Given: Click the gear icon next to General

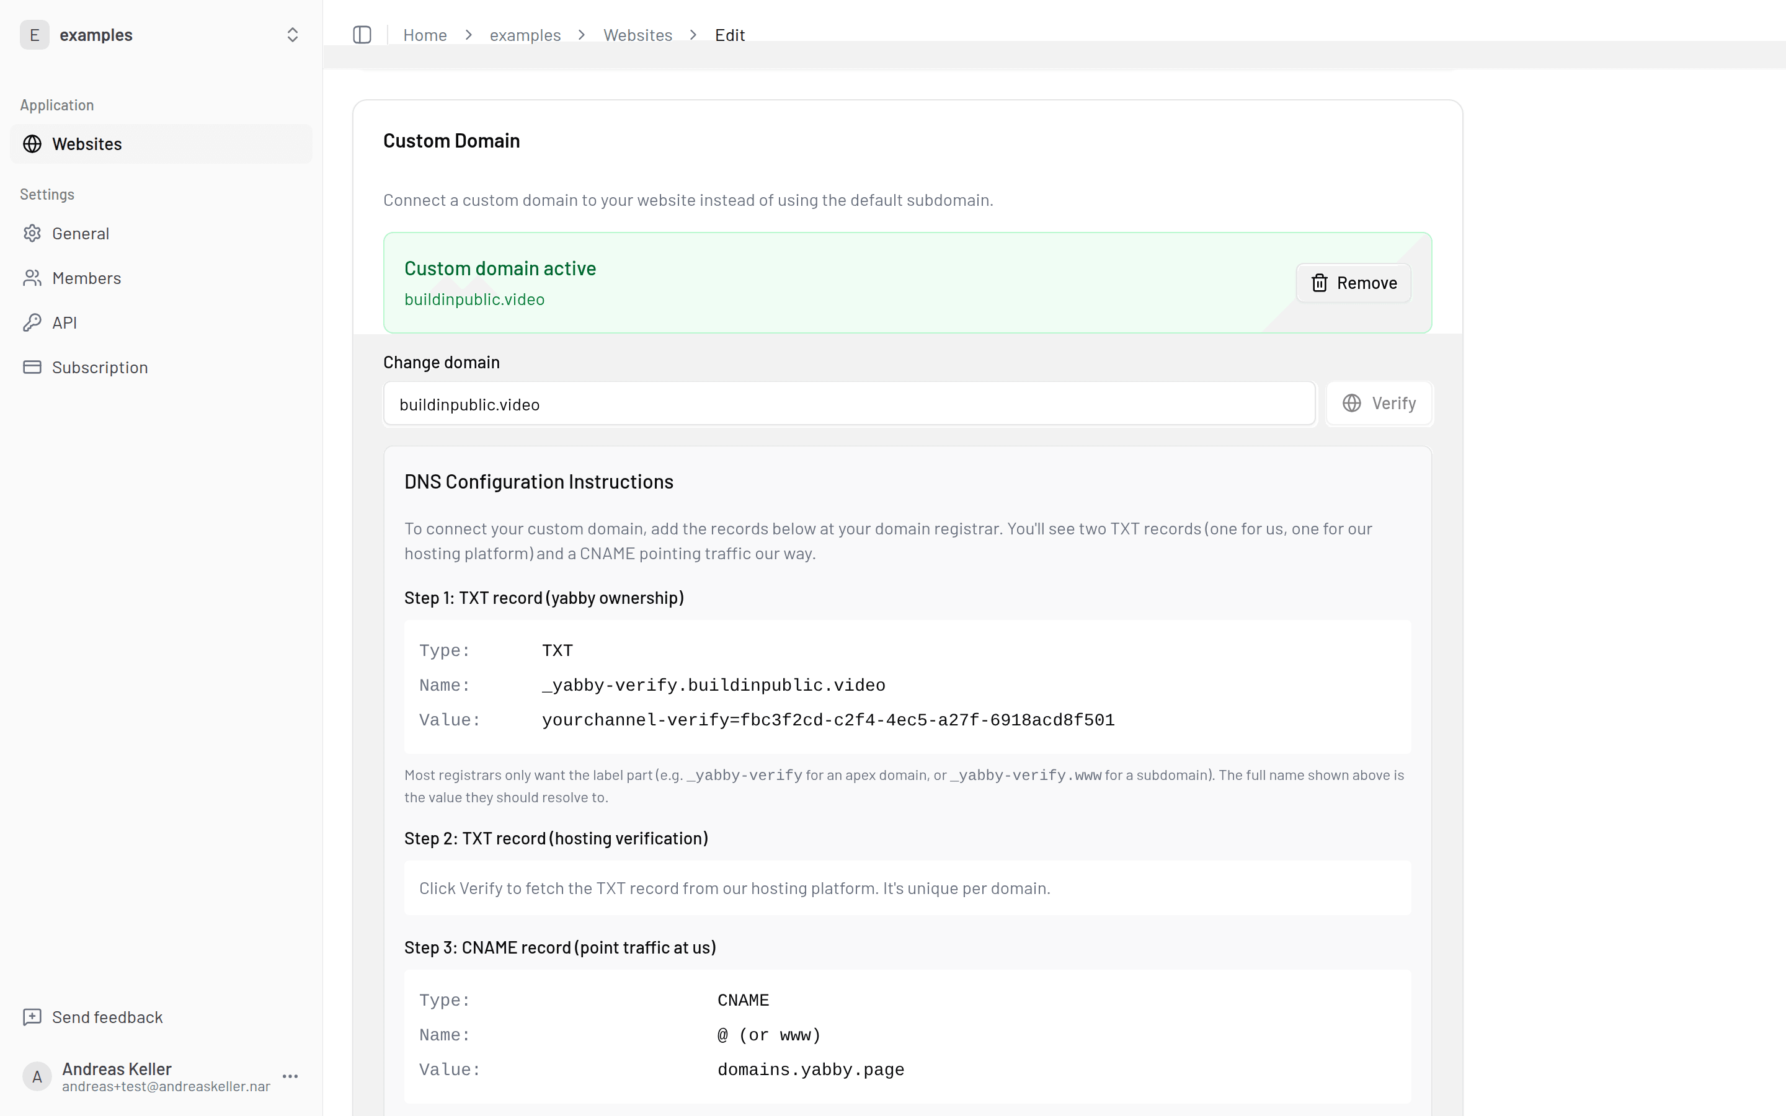Looking at the screenshot, I should 32,233.
